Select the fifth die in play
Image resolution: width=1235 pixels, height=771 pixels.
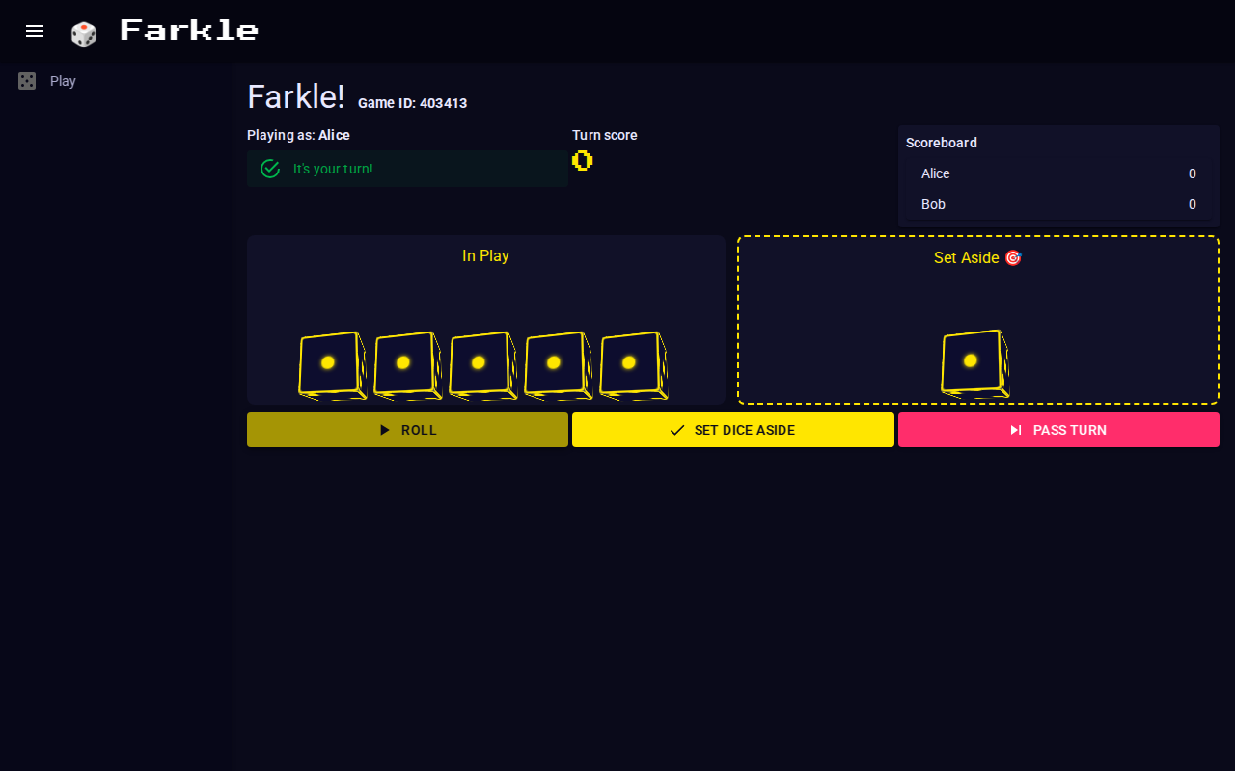tap(633, 365)
